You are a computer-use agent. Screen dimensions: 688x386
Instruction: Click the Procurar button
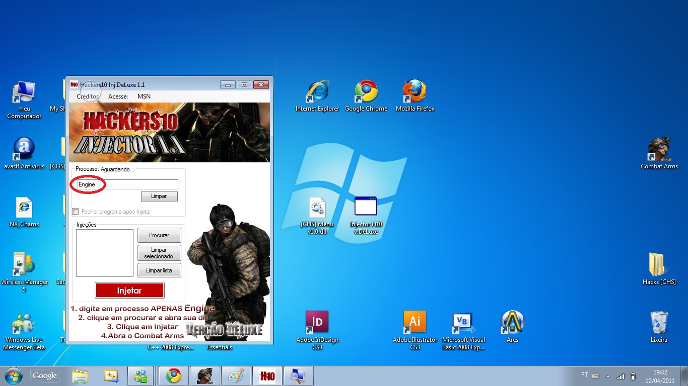tap(159, 235)
